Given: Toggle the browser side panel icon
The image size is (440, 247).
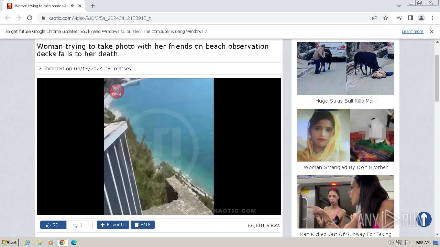Looking at the screenshot, I should pos(410,18).
